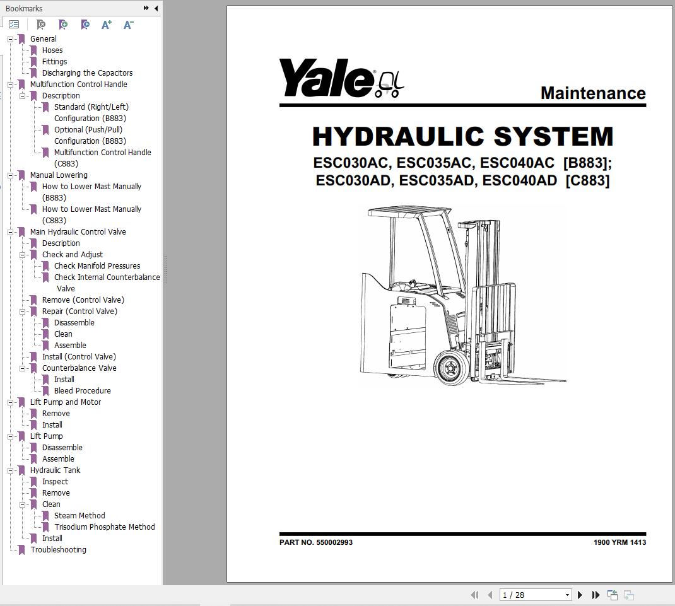675x606 pixels.
Task: Increase bookmark text size with A+ icon
Action: tap(107, 25)
